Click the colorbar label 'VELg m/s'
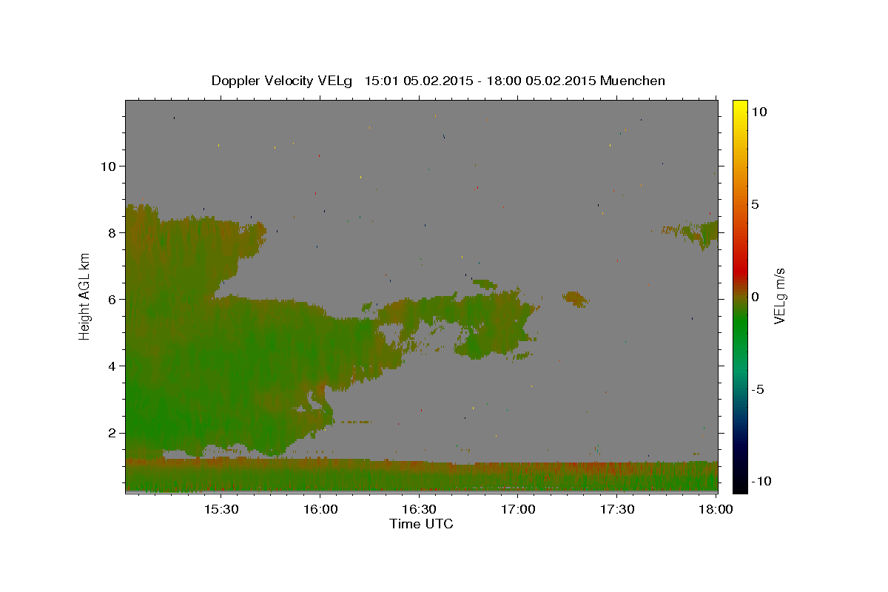The width and height of the screenshot is (888, 592). pyautogui.click(x=779, y=296)
